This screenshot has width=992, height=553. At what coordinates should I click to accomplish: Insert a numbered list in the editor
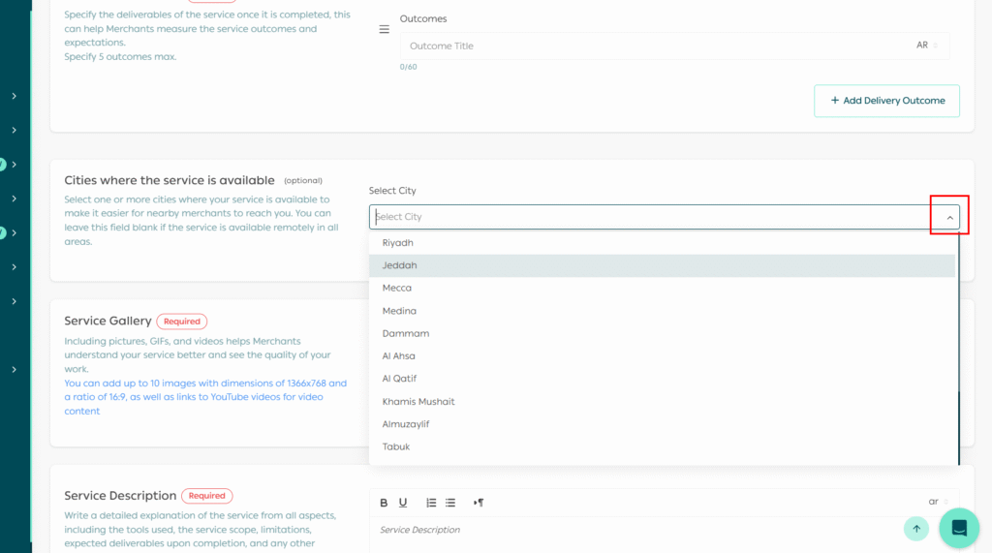431,503
